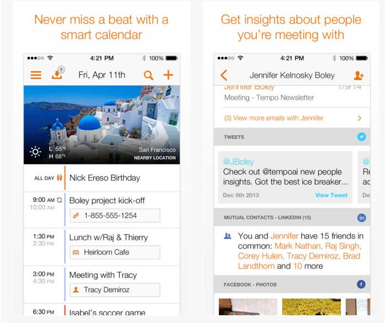
Task: Open @JBoley Twitter handle
Action: [x=238, y=161]
